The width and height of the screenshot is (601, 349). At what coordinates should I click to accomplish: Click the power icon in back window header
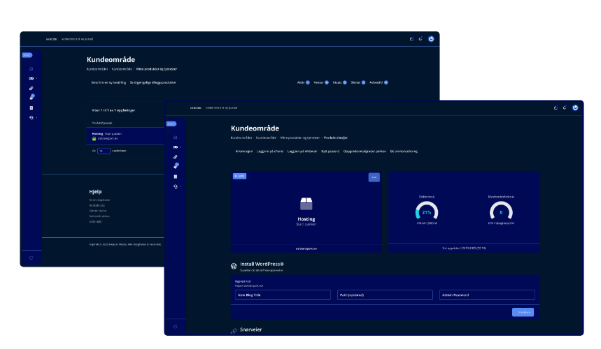(x=431, y=38)
